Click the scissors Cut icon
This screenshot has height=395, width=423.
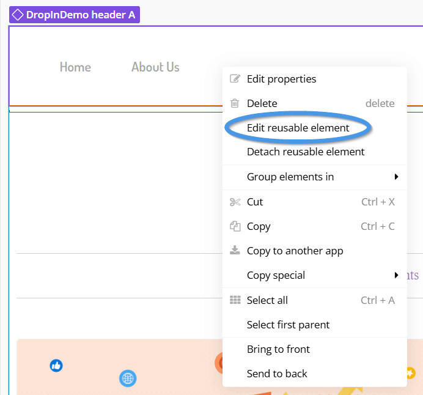(235, 202)
